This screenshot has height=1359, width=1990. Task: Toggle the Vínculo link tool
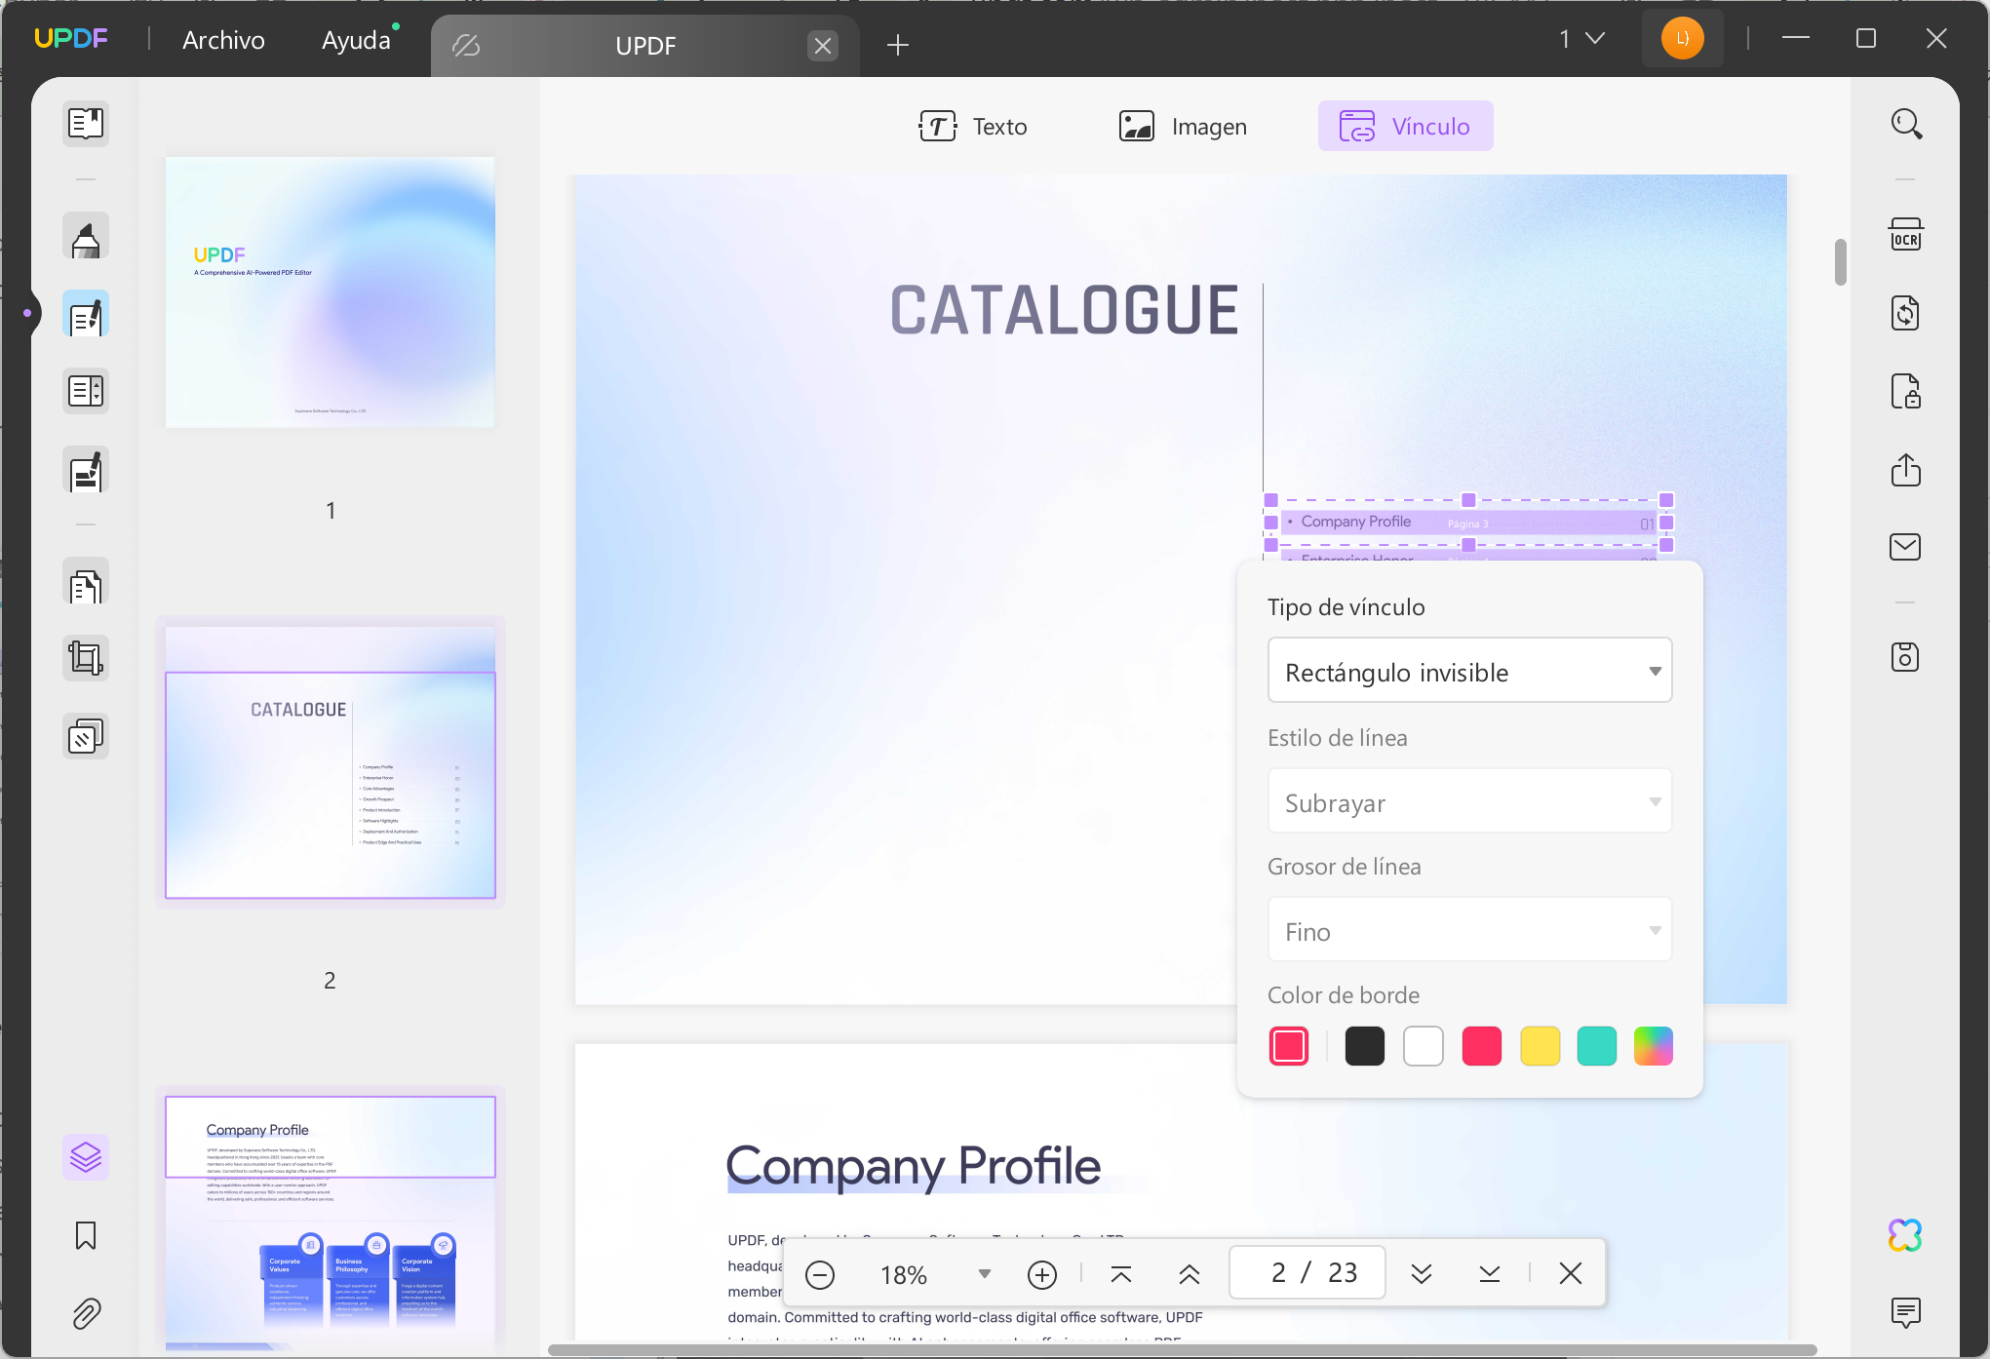[x=1405, y=126]
